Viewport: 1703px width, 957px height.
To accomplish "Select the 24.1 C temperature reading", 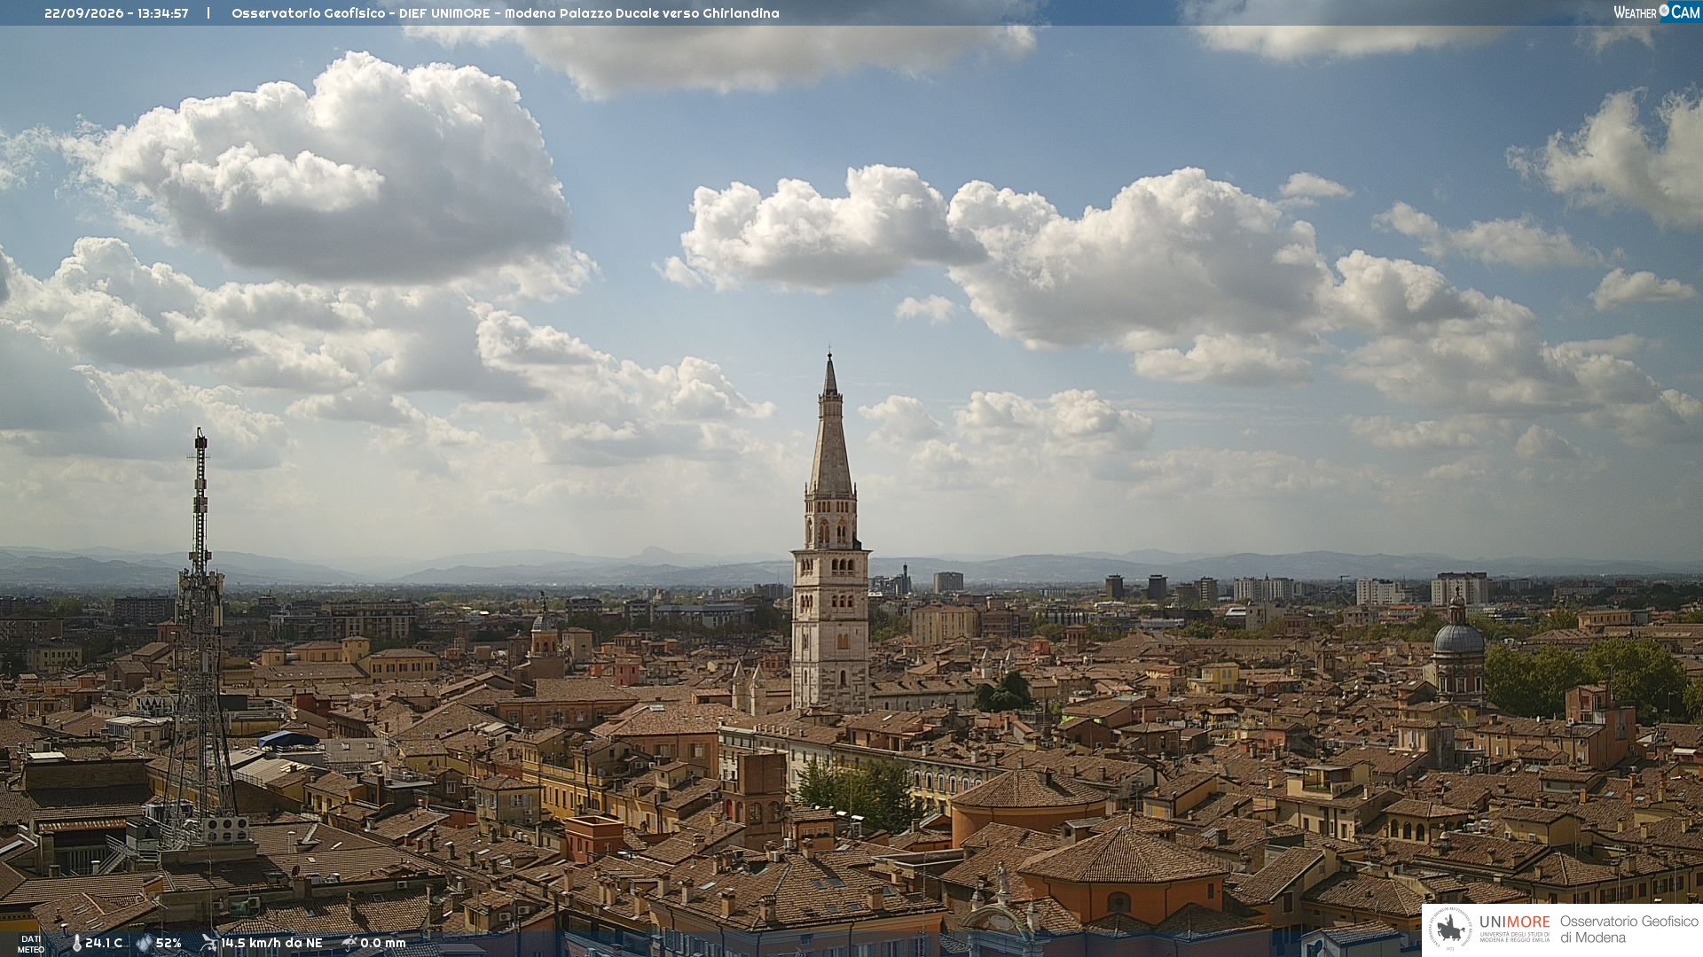I will pos(104,943).
